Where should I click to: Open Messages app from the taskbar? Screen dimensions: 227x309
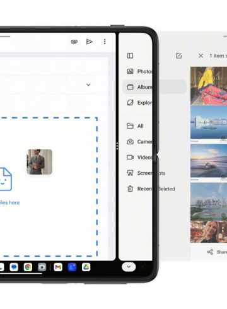point(14,267)
